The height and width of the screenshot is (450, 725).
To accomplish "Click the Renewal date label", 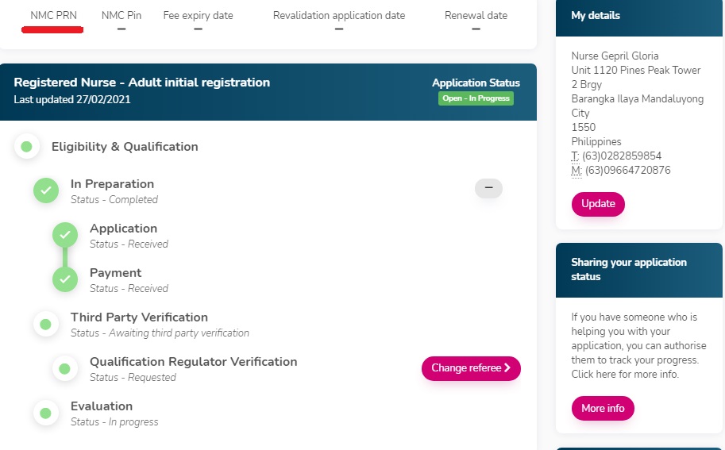I will [476, 16].
